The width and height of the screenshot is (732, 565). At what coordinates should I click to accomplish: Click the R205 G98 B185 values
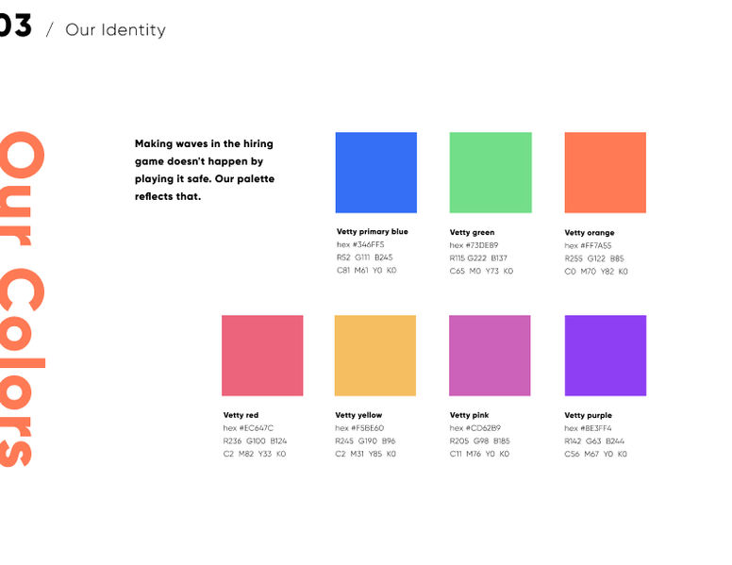coord(479,440)
